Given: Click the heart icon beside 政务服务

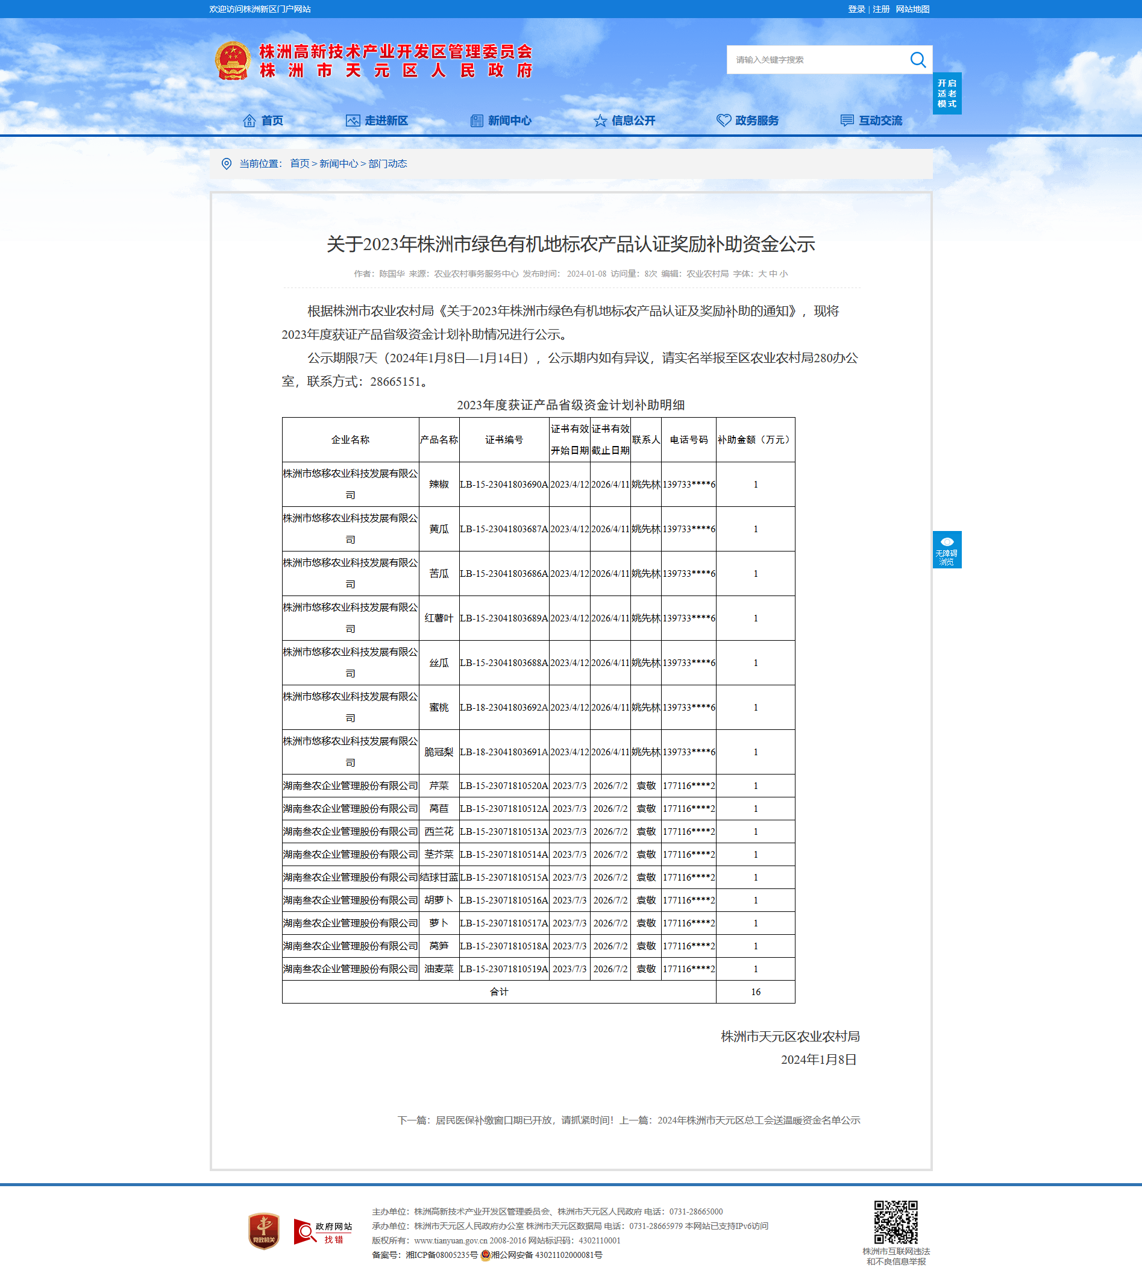Looking at the screenshot, I should [724, 121].
